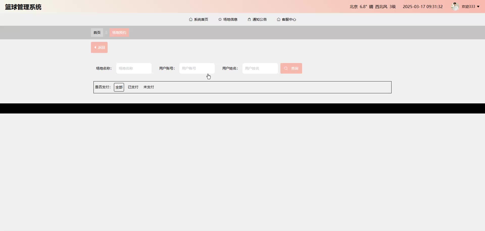
Task: Select the 未支付 payment filter
Action: (x=149, y=87)
